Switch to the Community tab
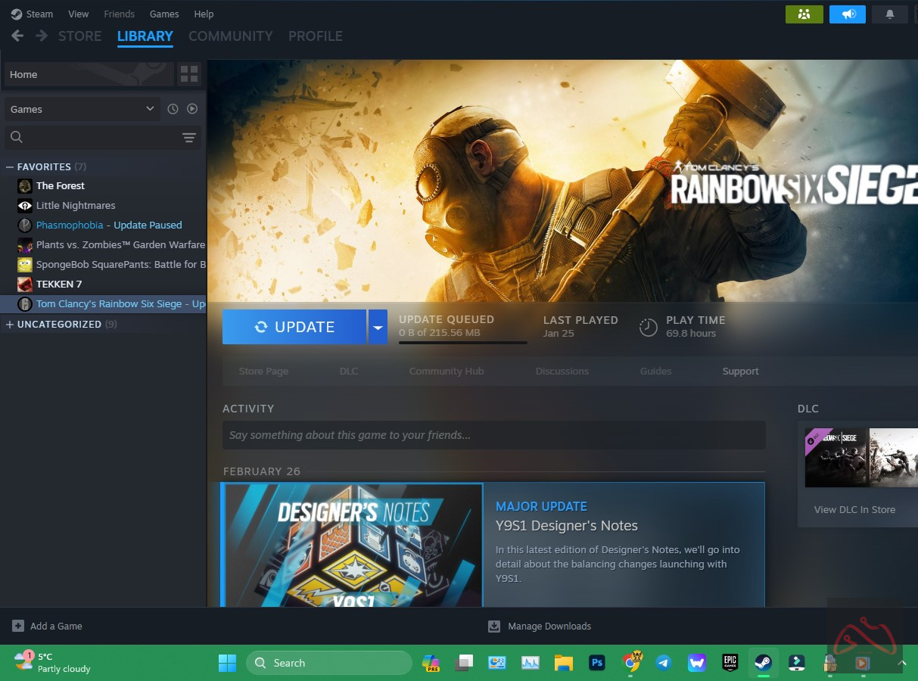 (x=230, y=36)
